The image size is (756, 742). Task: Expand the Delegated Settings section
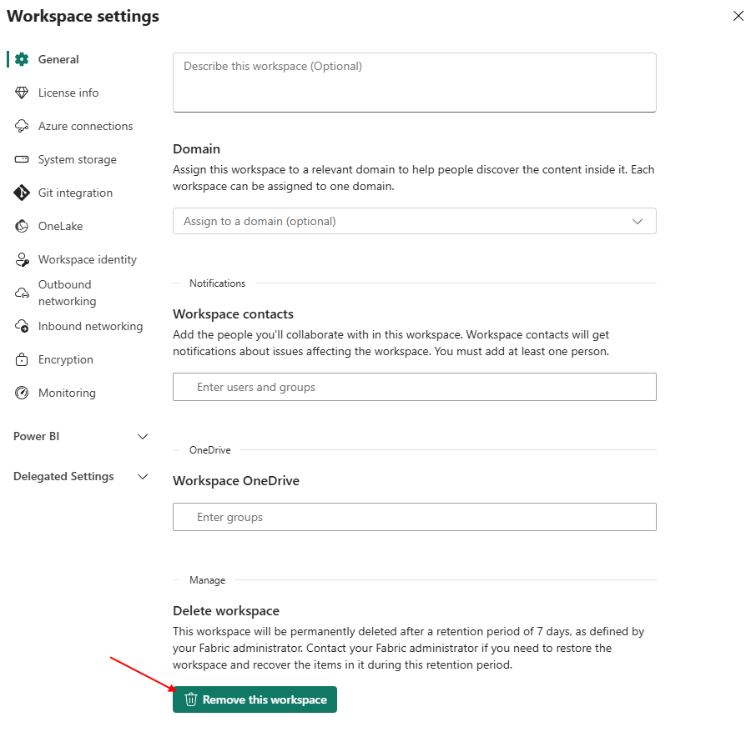click(143, 476)
